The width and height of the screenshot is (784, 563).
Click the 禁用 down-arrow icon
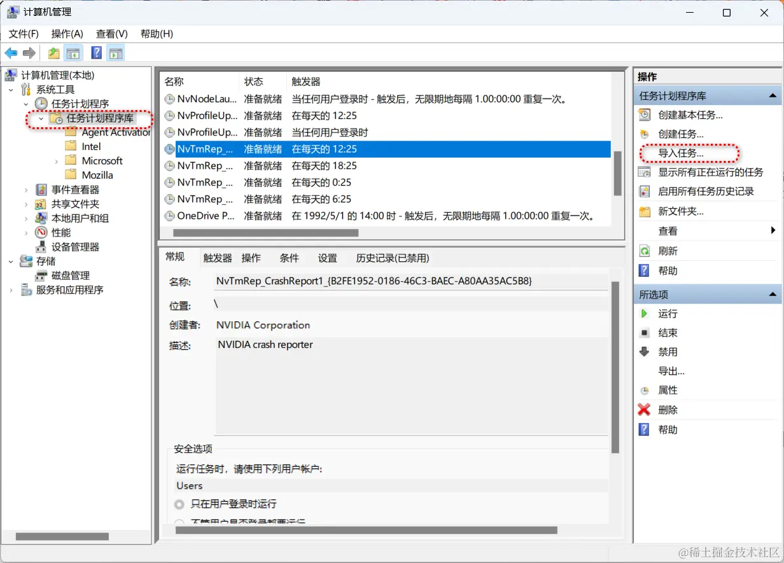tap(645, 352)
